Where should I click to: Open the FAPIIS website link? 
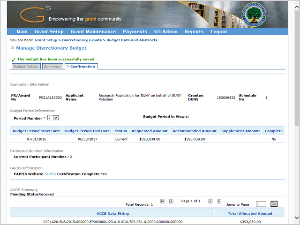pyautogui.click(x=50, y=174)
